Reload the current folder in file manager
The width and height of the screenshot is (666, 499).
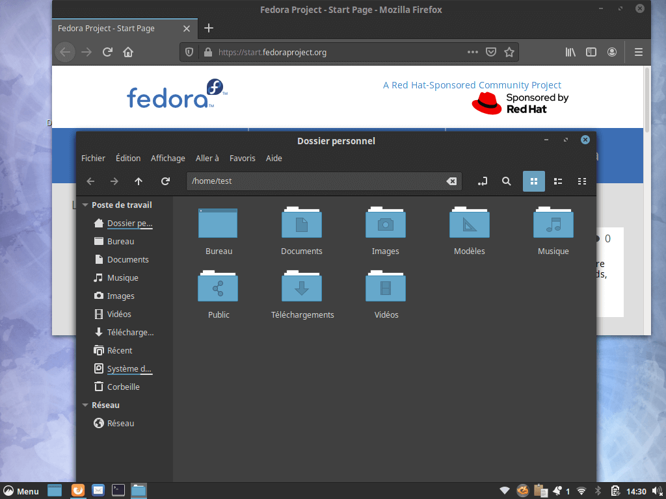tap(165, 181)
